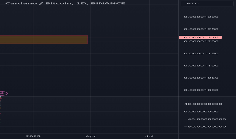The width and height of the screenshot is (236, 139).
Task: Click the 0.00001000 price axis label
Action: [201, 90]
